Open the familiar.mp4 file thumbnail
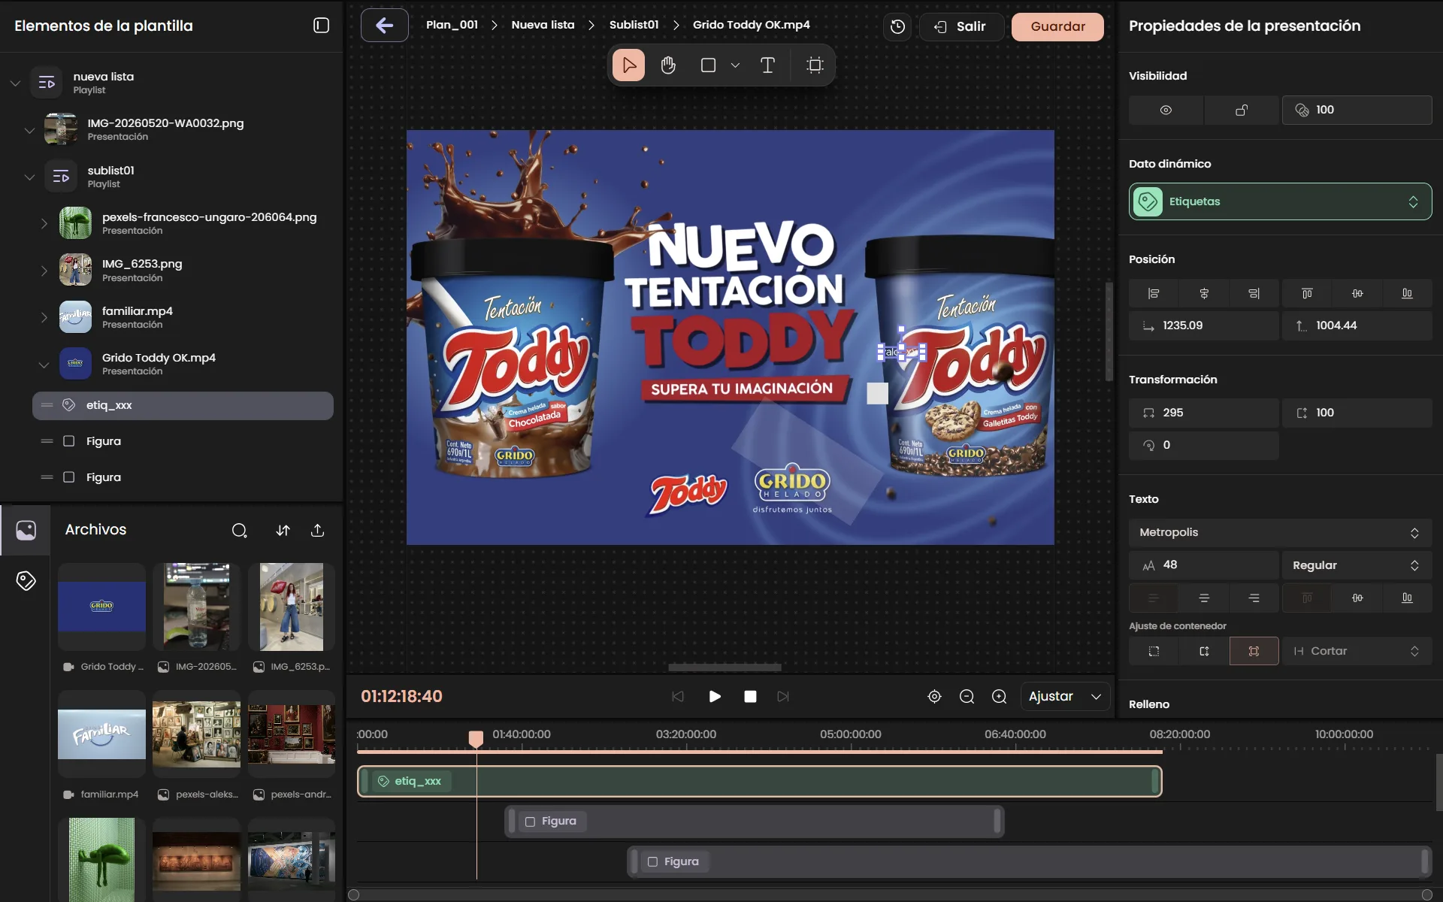This screenshot has height=902, width=1443. pyautogui.click(x=101, y=734)
